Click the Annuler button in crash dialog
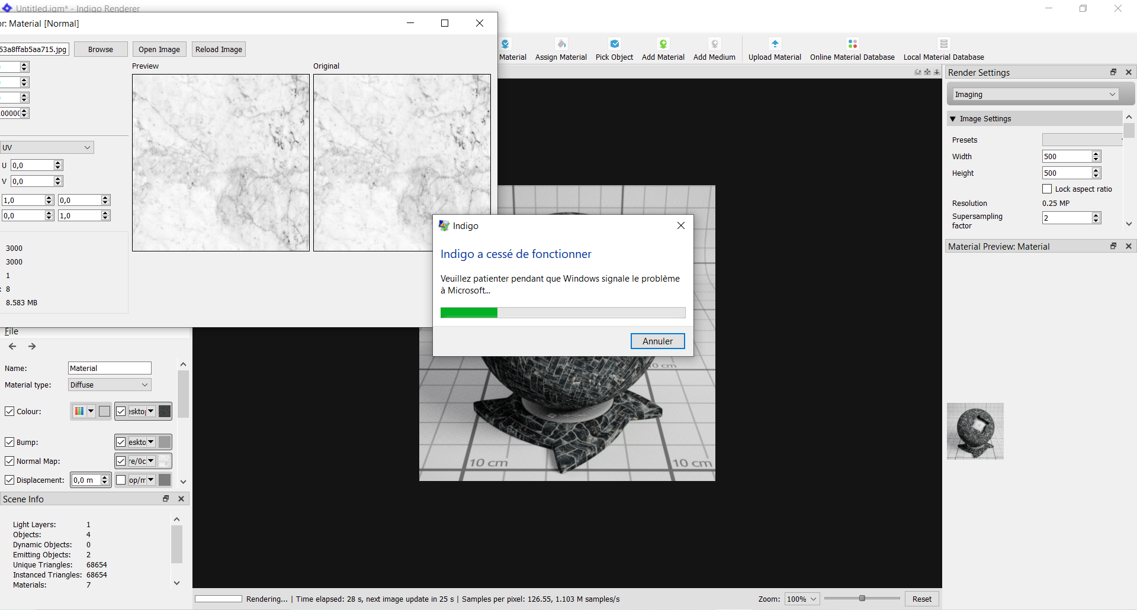The height and width of the screenshot is (610, 1137). pos(657,341)
